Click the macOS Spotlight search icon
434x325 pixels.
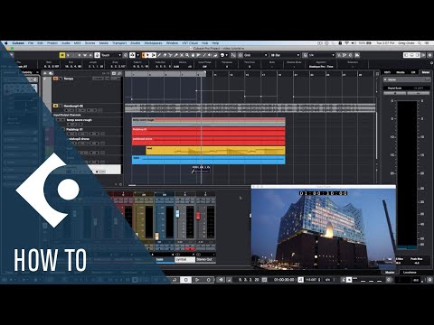tap(420, 43)
